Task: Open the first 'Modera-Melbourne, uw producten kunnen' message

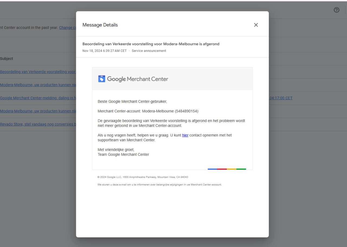Action: 38,85
